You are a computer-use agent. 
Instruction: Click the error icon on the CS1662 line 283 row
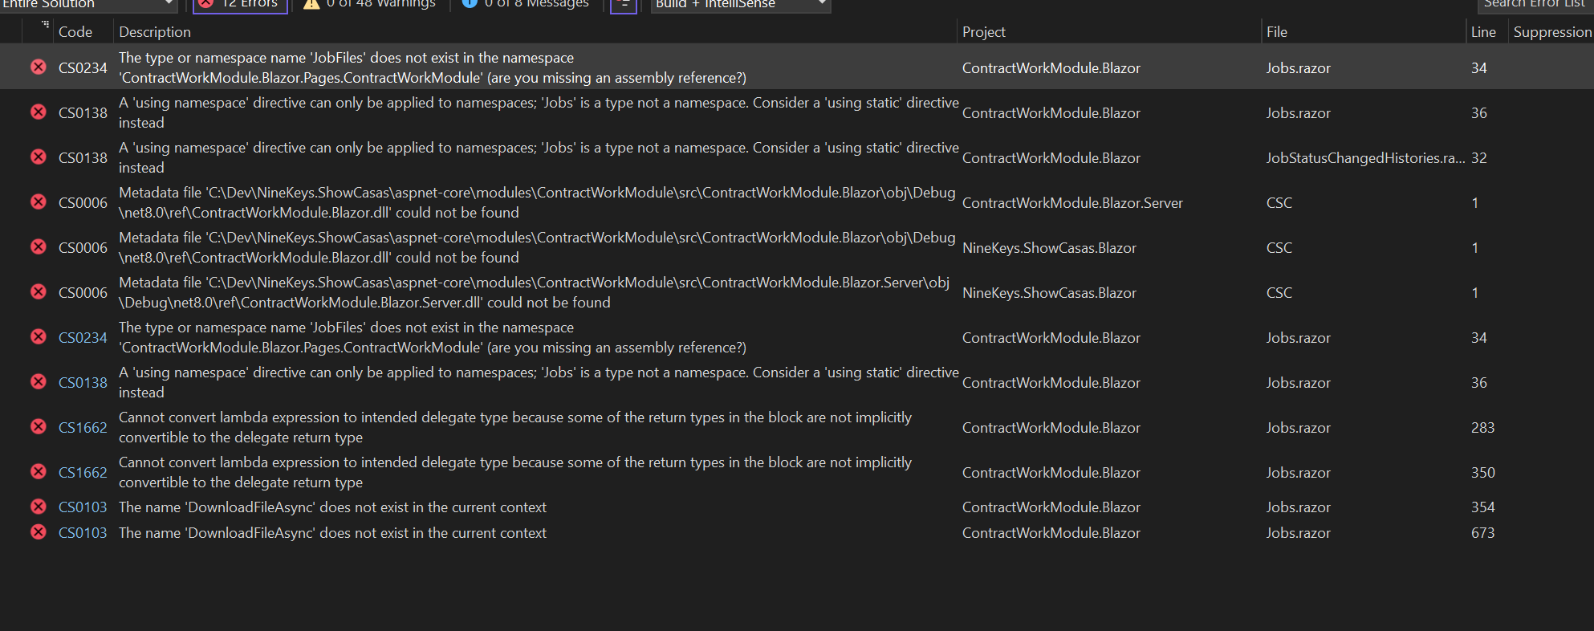pos(38,427)
